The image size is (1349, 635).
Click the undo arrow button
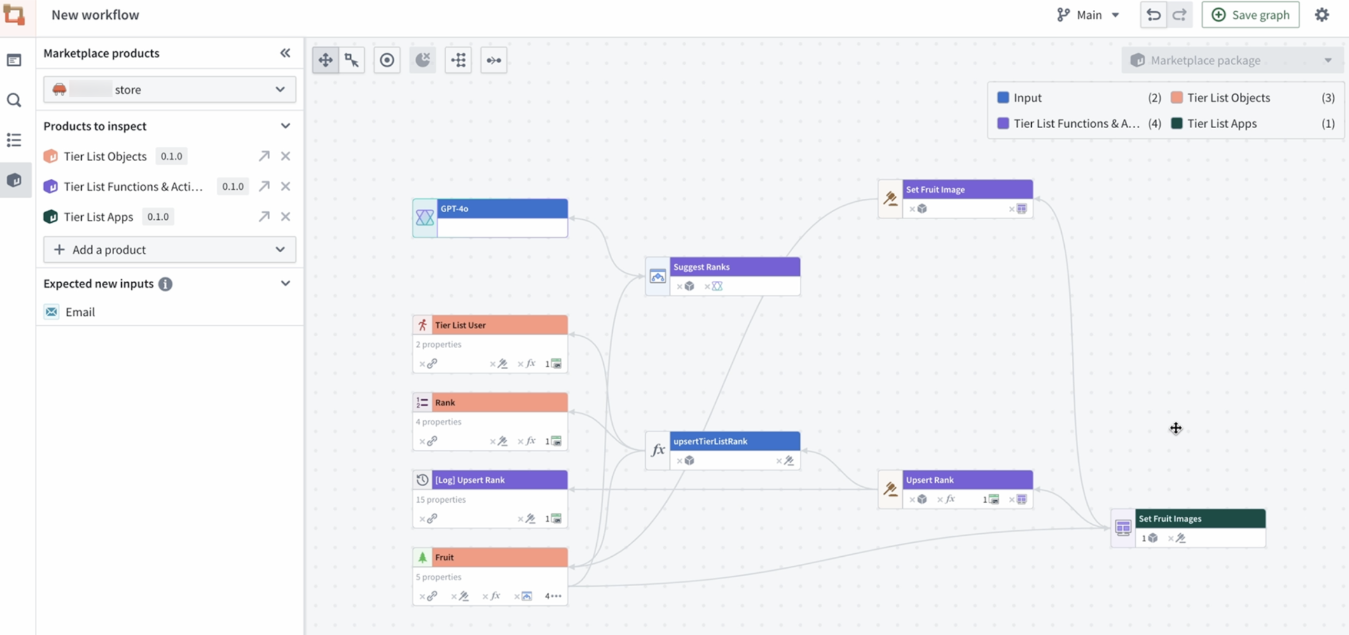click(x=1152, y=15)
